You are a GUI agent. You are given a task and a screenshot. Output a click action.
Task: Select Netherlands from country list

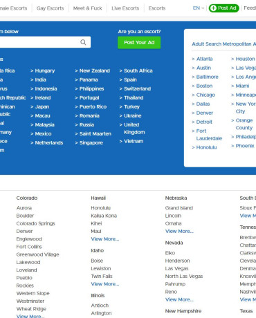coord(49,142)
